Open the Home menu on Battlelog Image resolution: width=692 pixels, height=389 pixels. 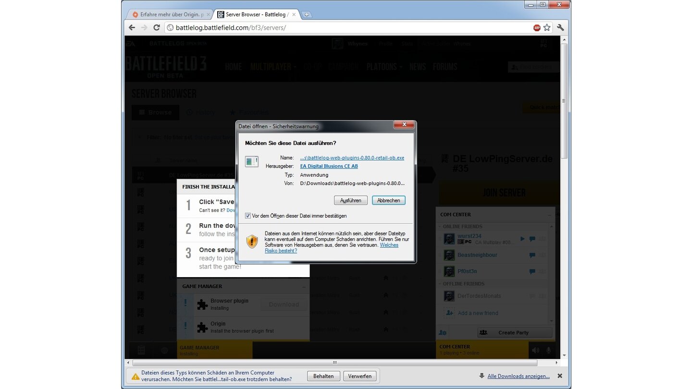coord(233,67)
